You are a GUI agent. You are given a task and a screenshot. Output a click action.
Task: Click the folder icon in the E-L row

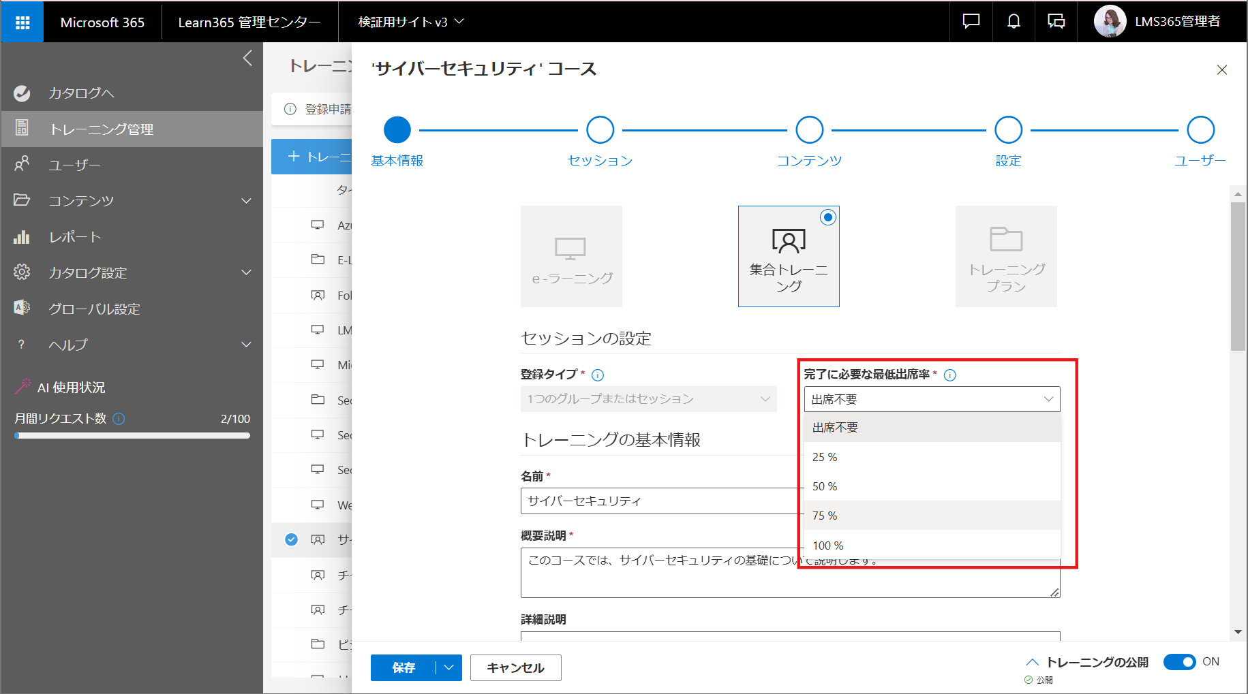point(318,259)
